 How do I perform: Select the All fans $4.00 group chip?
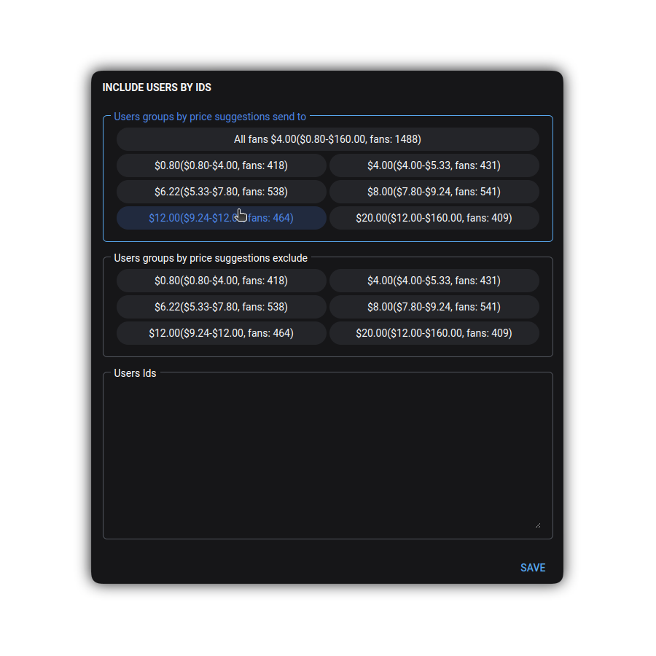coord(327,139)
